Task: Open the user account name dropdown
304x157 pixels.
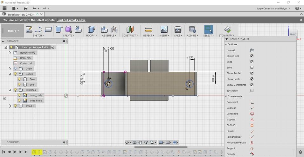Action: 273,9
